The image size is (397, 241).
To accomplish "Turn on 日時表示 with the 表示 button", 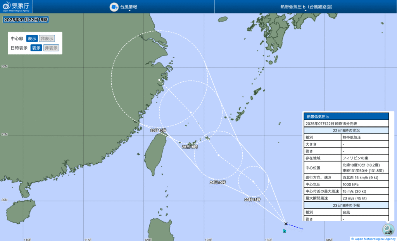I will click(x=36, y=48).
